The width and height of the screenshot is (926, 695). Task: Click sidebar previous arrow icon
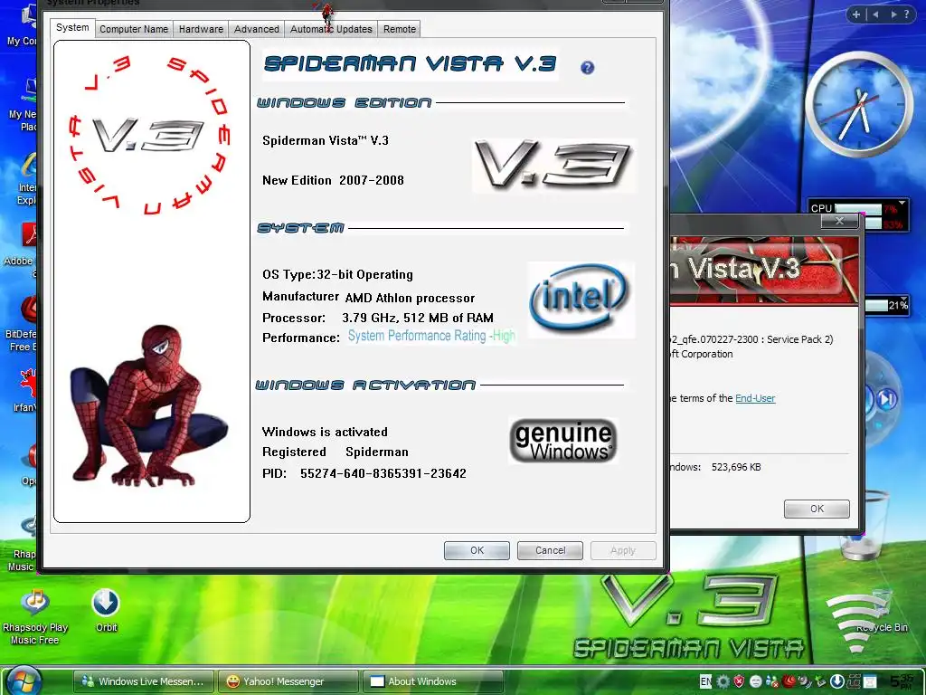point(875,14)
